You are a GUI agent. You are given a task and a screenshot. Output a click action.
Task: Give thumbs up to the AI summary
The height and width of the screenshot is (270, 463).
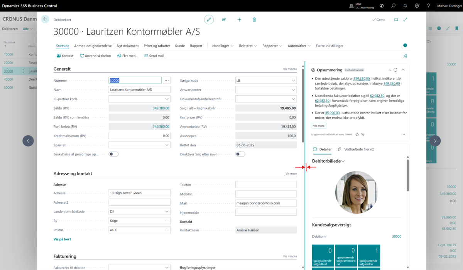[357, 134]
